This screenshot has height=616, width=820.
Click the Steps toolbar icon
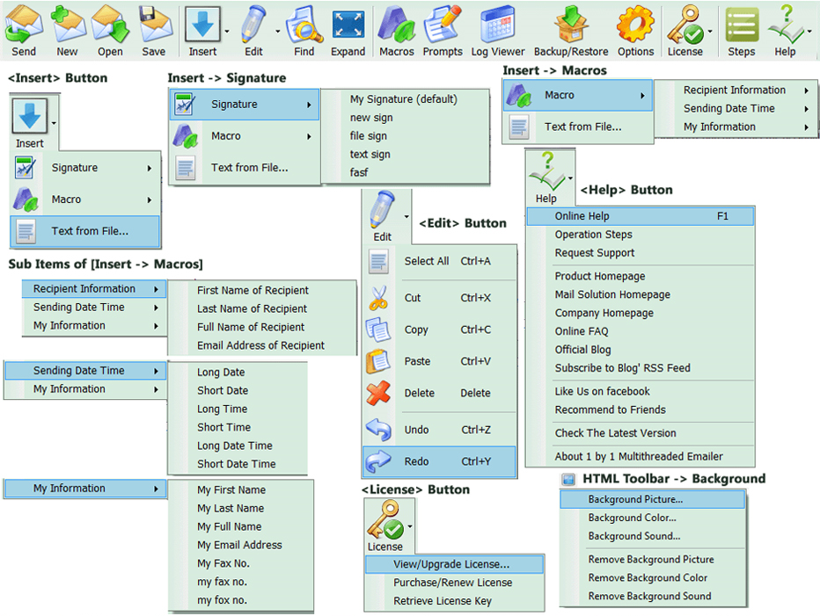pyautogui.click(x=741, y=25)
